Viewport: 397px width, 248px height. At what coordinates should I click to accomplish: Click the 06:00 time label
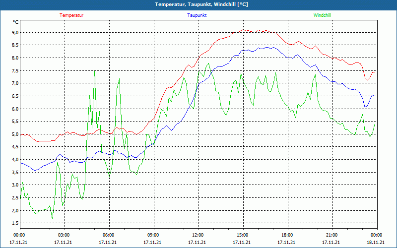coord(109,235)
